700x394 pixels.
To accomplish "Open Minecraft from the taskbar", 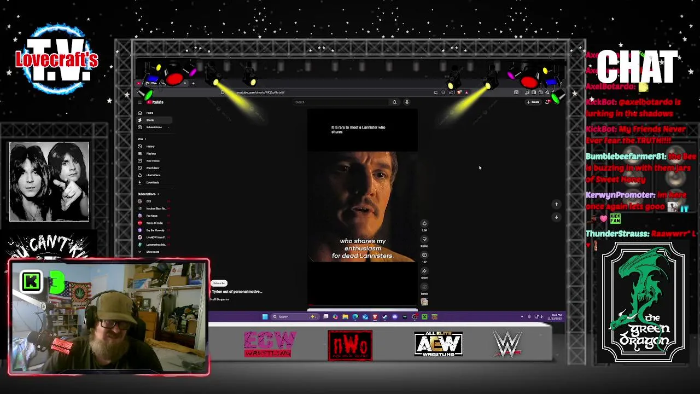I will [424, 317].
